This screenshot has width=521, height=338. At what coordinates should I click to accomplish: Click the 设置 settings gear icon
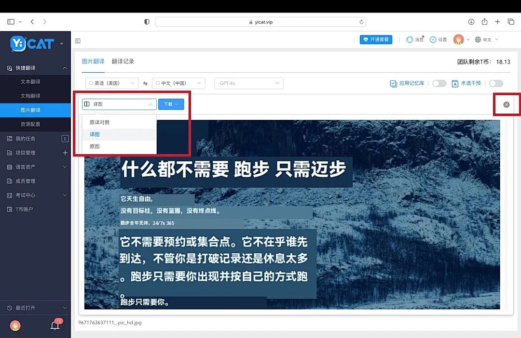coord(433,39)
